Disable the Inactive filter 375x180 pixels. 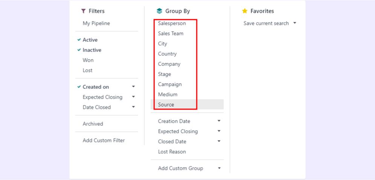pyautogui.click(x=92, y=50)
